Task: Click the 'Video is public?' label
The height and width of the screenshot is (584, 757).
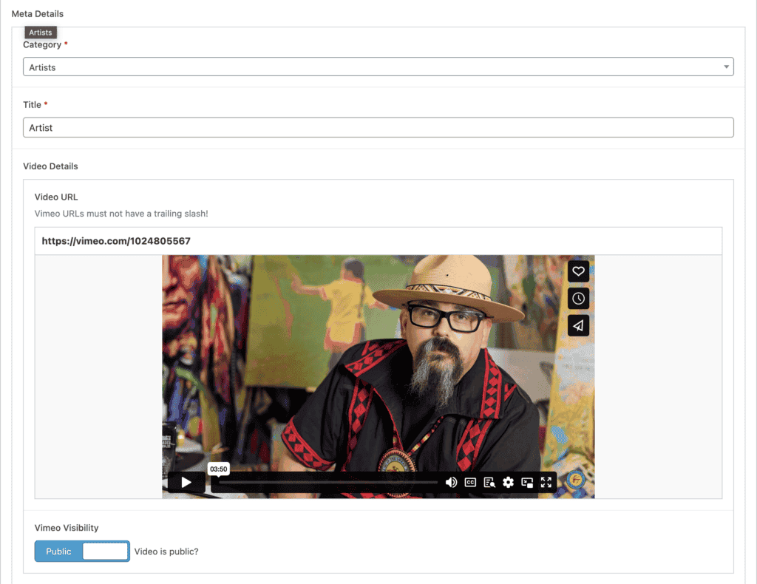Action: (166, 551)
